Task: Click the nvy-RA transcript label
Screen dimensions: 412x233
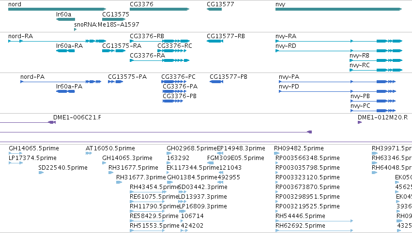Action: [x=286, y=36]
